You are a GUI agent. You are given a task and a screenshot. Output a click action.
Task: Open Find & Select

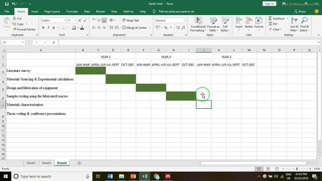(304, 25)
